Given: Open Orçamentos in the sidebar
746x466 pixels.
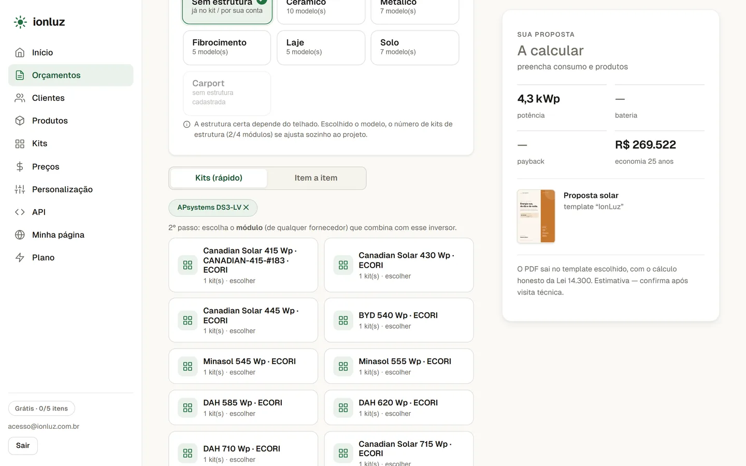Looking at the screenshot, I should 71,75.
